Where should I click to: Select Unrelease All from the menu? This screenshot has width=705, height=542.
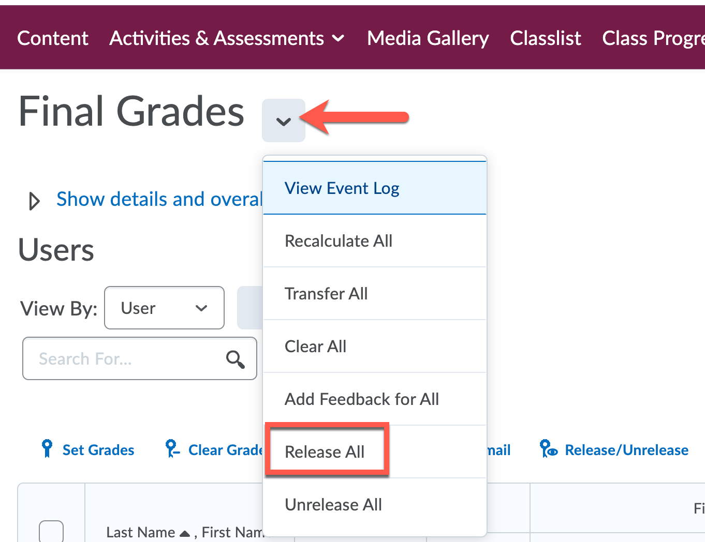pyautogui.click(x=333, y=504)
